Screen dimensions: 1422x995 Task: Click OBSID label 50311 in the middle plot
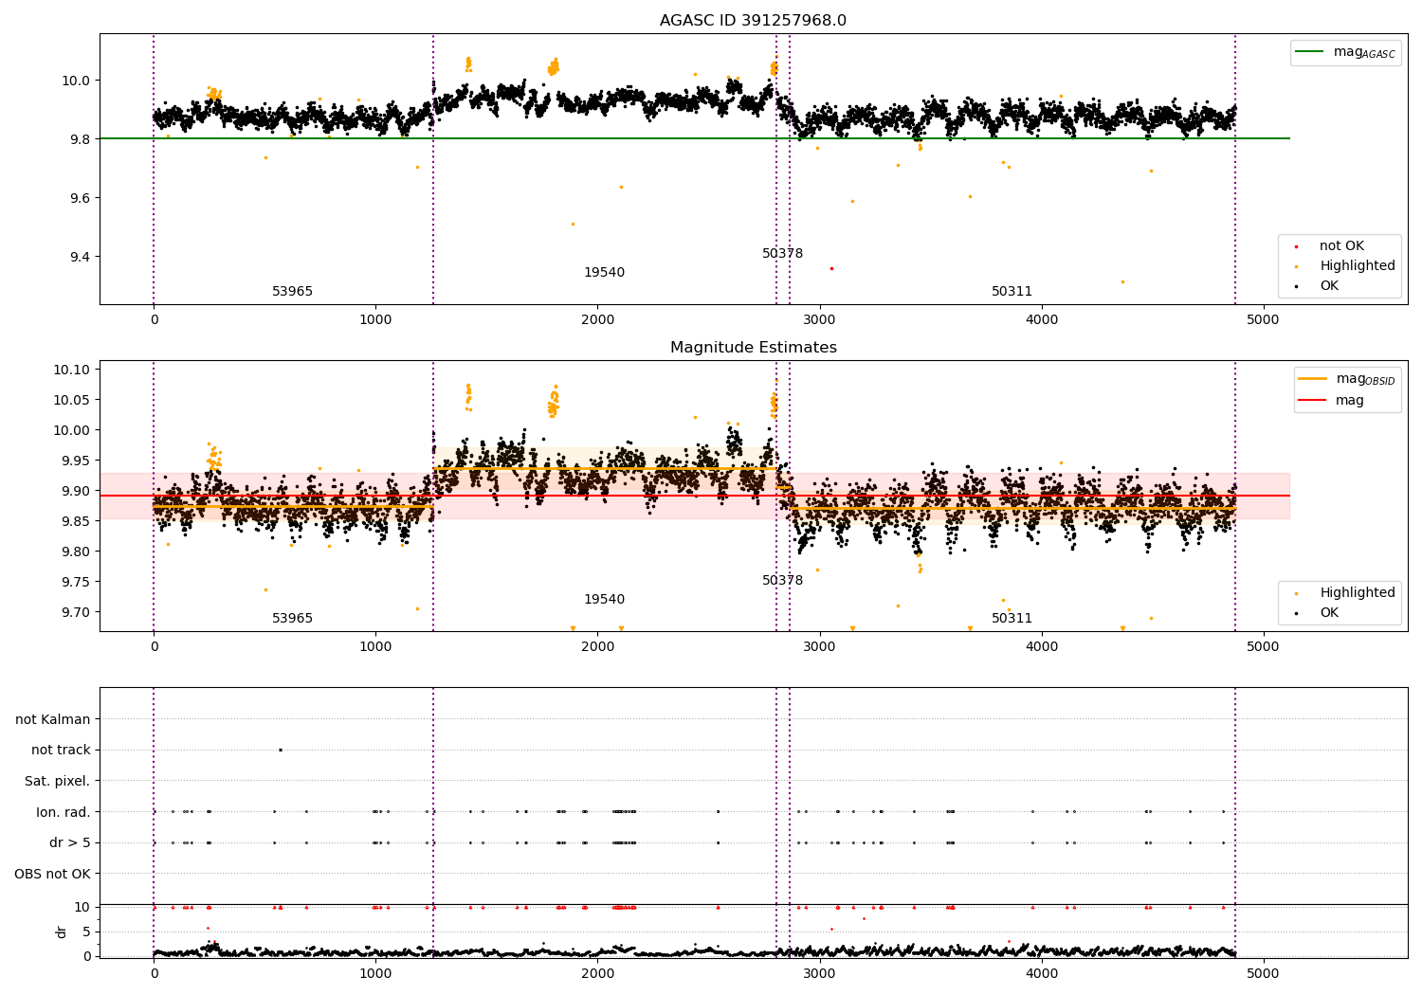tap(1012, 619)
